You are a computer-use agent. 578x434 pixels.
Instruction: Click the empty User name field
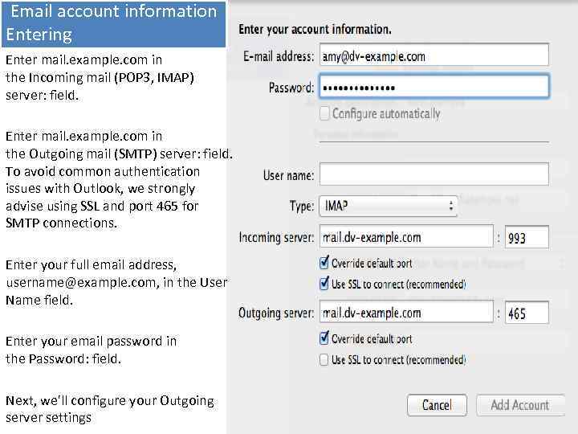[433, 174]
